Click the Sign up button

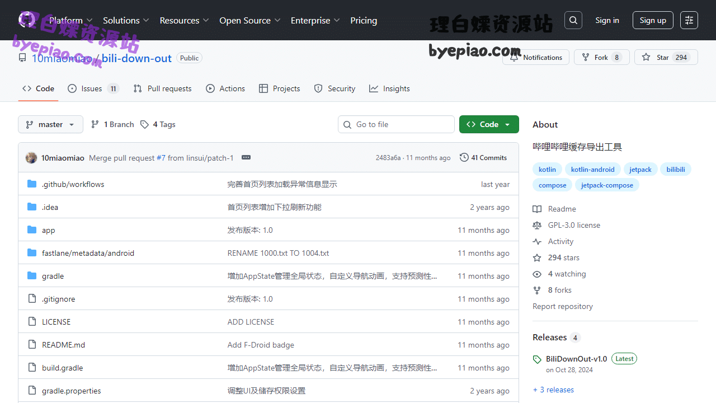[653, 20]
